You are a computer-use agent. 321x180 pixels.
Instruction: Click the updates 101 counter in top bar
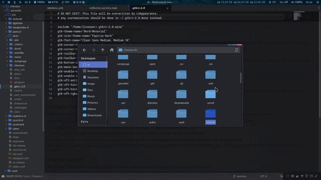[66, 2]
